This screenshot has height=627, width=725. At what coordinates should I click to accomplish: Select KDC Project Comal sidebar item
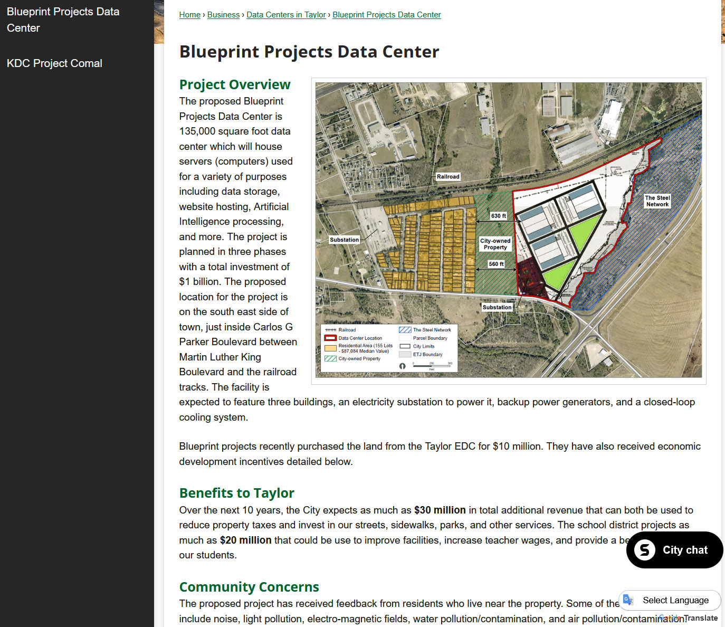point(54,63)
